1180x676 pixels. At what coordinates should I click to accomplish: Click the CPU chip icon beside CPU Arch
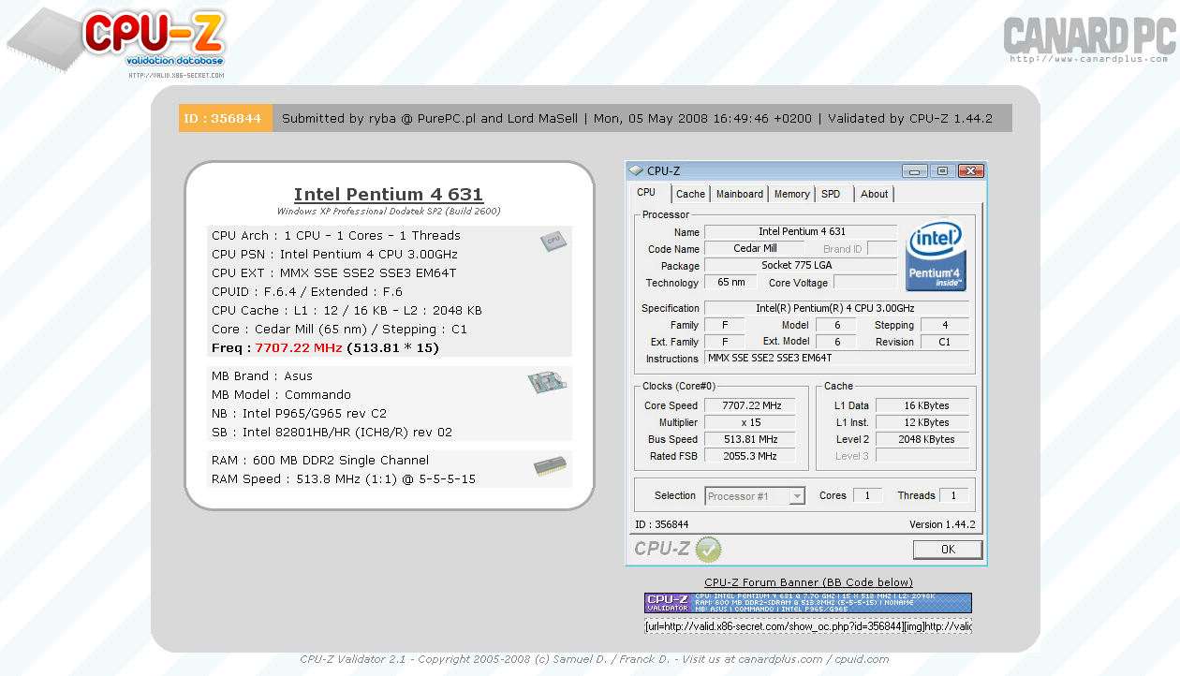553,242
